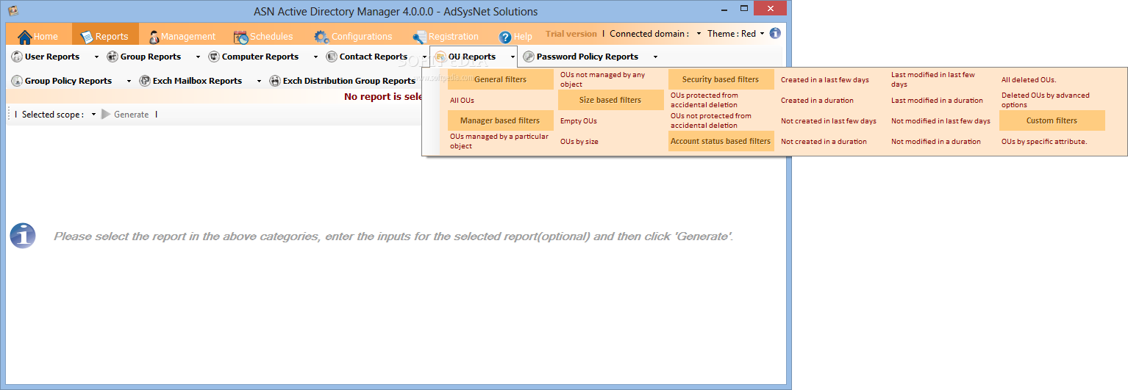Expand the Password Policy Reports dropdown arrow
Viewport: 1128px width, 390px height.
point(655,57)
